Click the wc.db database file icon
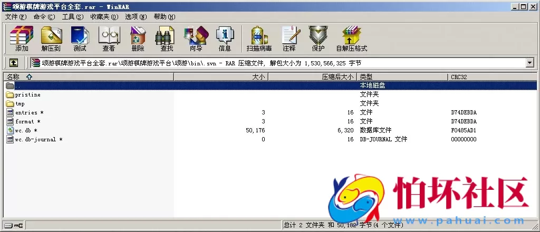The image size is (540, 232). click(x=10, y=130)
